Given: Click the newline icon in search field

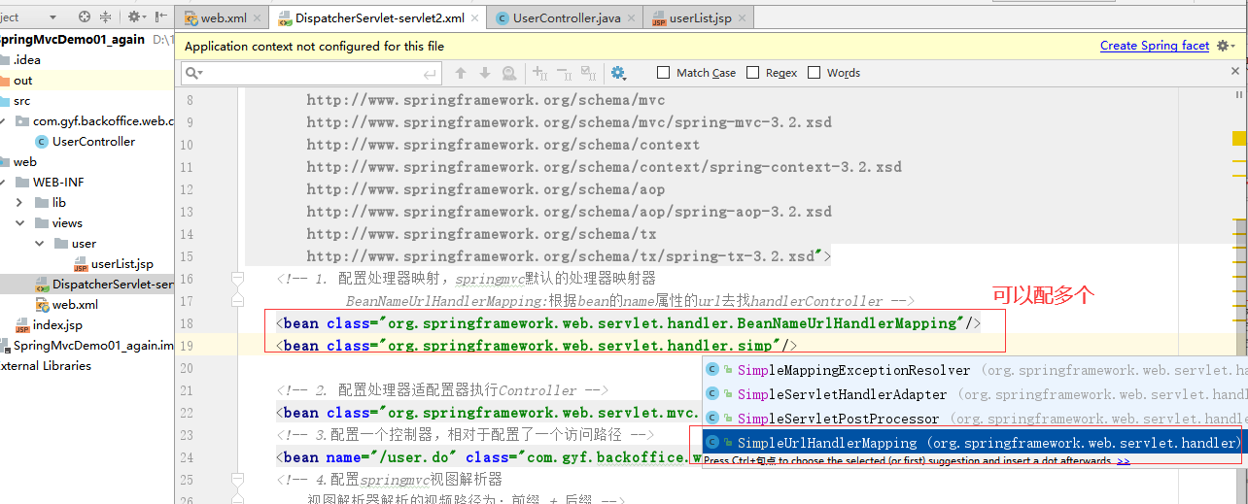Looking at the screenshot, I should coord(432,74).
